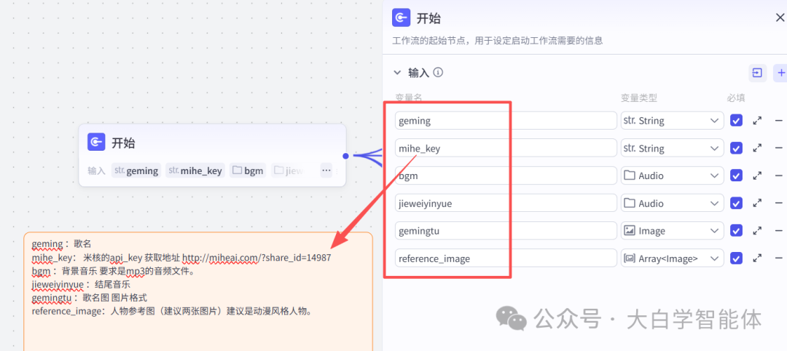The image size is (787, 351).
Task: Toggle required checkbox for bgm
Action: click(x=736, y=175)
